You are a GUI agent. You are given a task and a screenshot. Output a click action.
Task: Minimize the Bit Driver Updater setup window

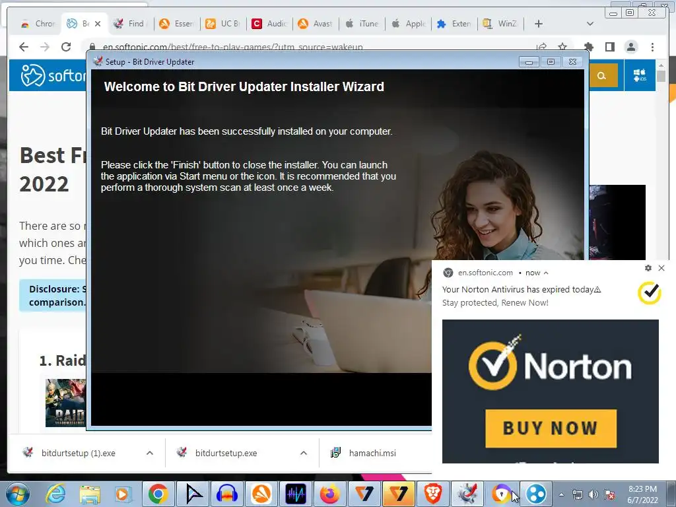[x=529, y=62]
